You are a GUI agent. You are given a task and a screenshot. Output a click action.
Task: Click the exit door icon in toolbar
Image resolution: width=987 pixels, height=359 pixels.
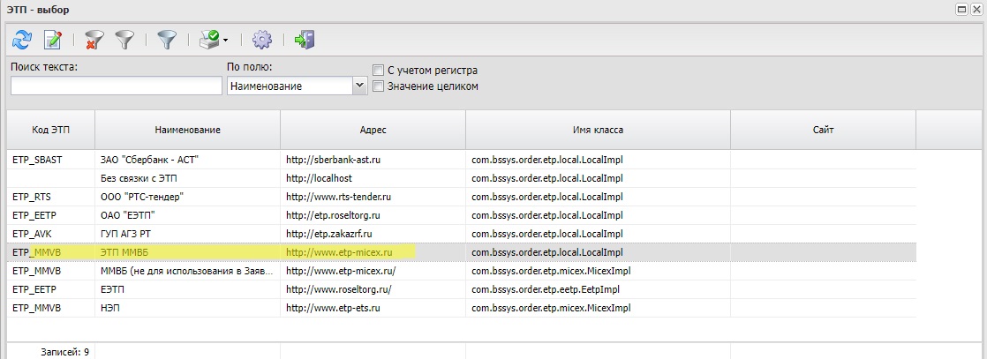pos(304,40)
